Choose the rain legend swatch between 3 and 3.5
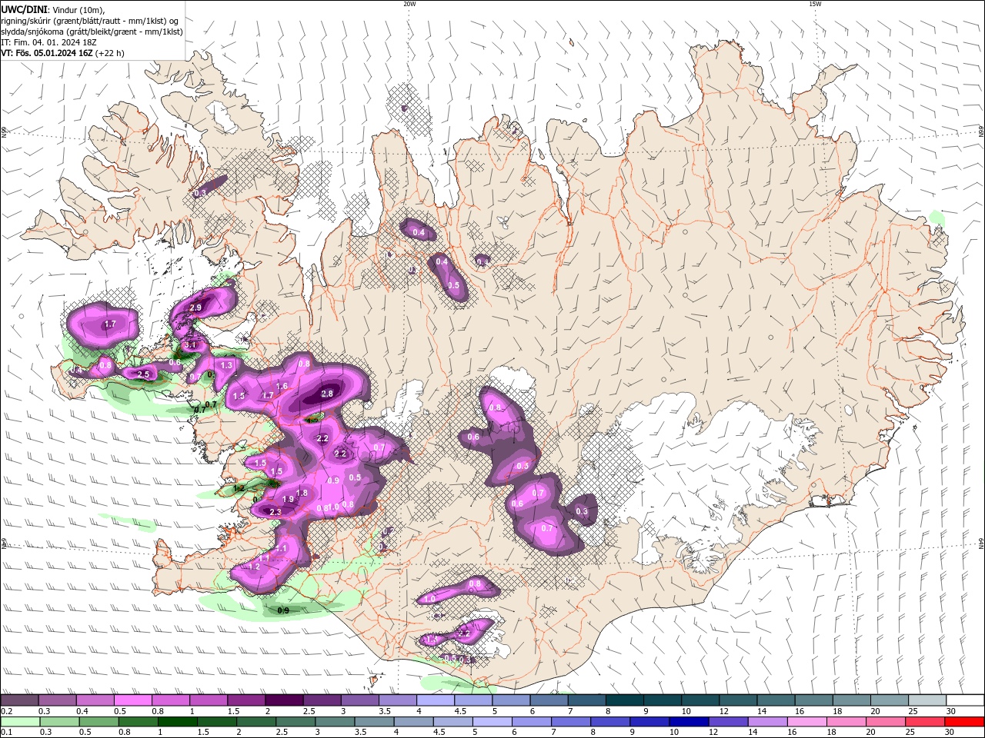The image size is (985, 738). [335, 722]
